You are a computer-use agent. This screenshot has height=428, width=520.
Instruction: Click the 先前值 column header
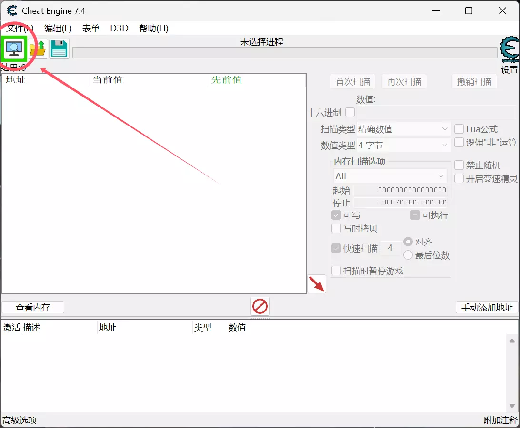[x=257, y=80]
